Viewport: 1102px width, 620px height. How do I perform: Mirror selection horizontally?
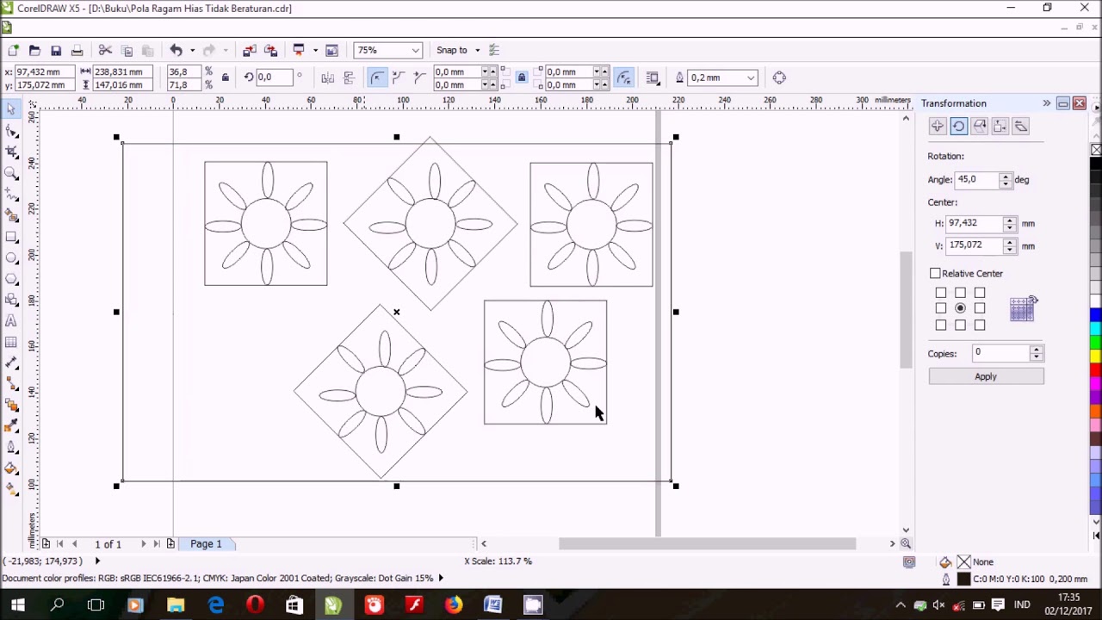[327, 77]
